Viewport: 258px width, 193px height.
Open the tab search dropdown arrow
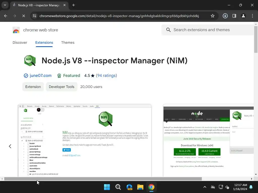pos(5,5)
